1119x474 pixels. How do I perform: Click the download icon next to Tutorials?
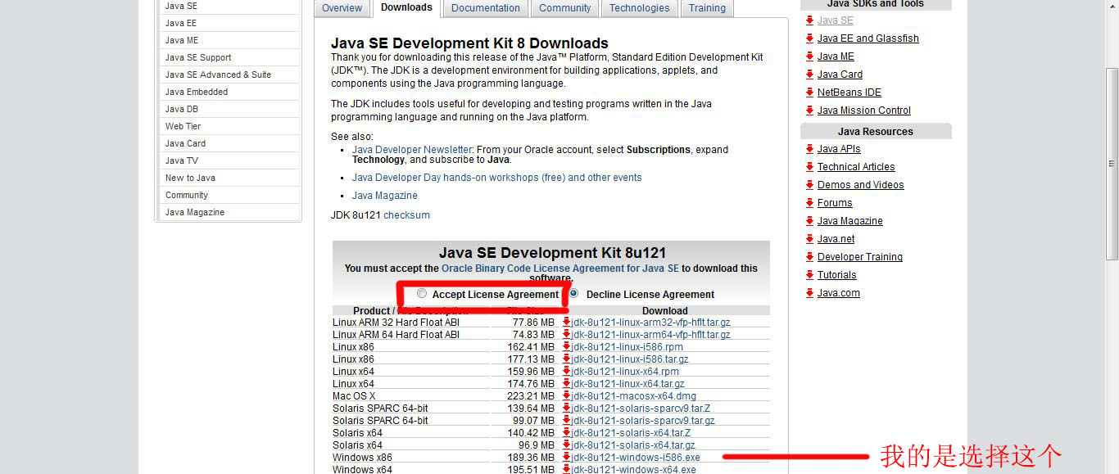coord(809,274)
